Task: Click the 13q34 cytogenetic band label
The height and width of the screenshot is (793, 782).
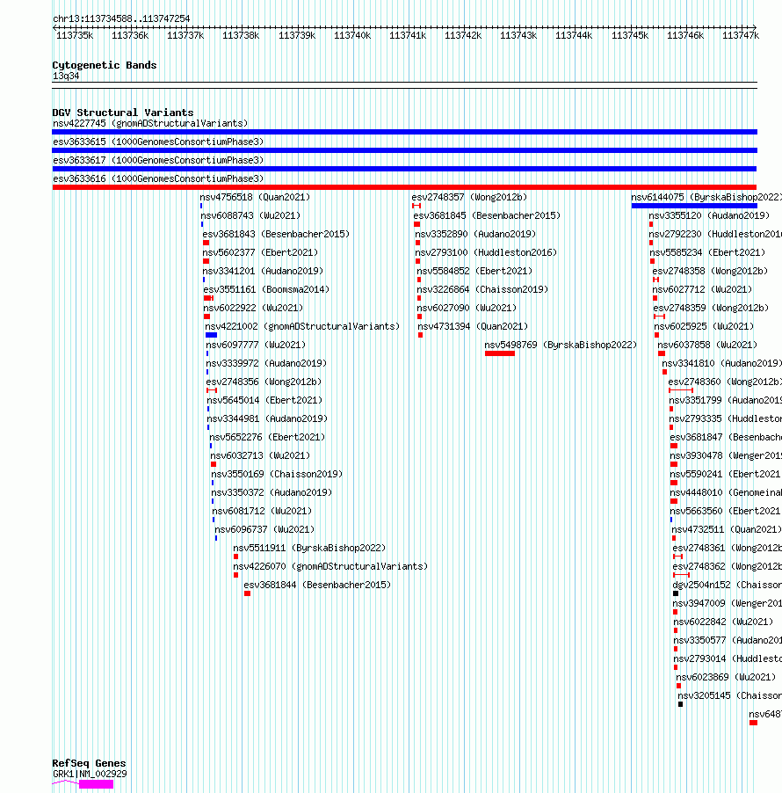Action: (x=66, y=76)
